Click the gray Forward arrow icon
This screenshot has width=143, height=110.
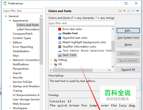(x=129, y=11)
